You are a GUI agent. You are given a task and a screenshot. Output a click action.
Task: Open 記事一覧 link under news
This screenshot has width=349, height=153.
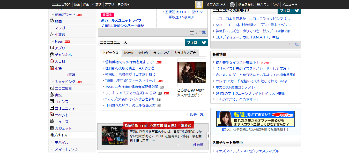click(197, 114)
